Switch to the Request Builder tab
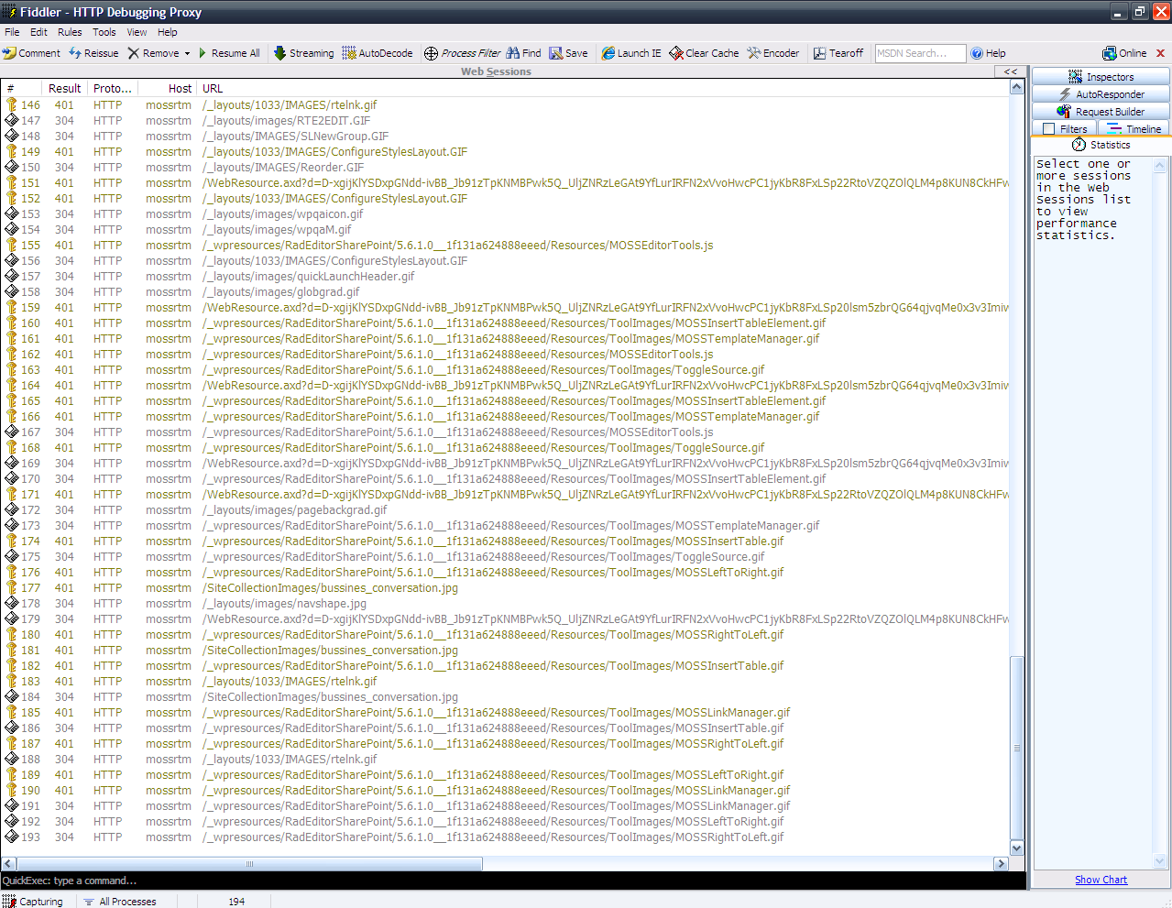Image resolution: width=1172 pixels, height=908 pixels. 1101,112
